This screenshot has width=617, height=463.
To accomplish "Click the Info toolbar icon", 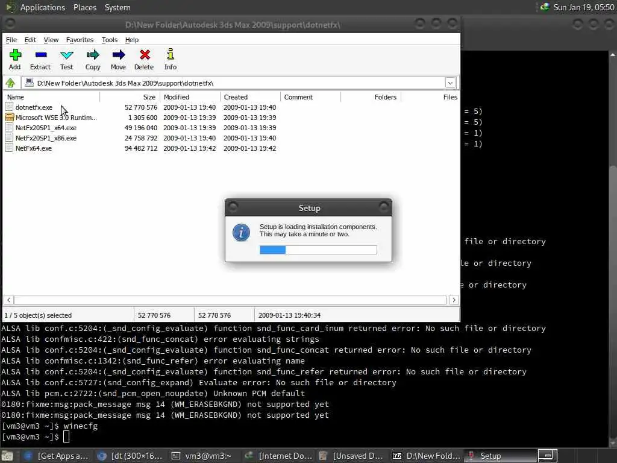I will [x=171, y=54].
